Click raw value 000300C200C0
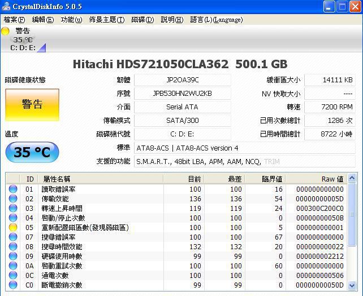 [319, 209]
